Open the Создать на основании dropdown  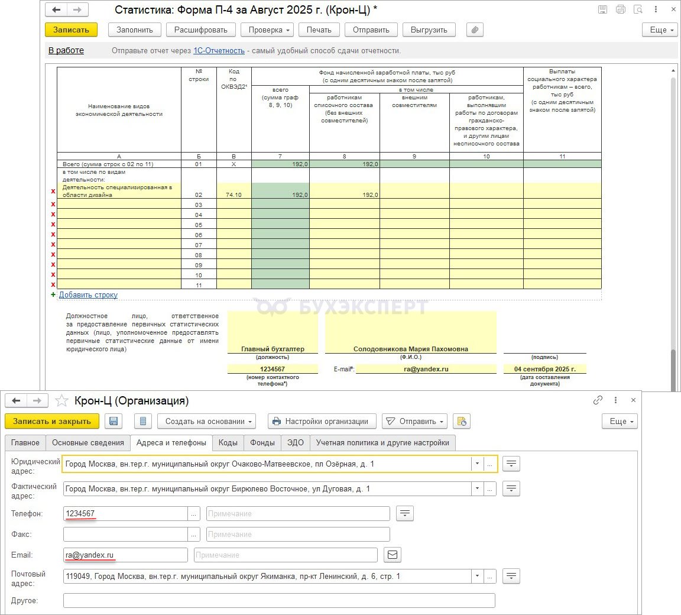206,421
